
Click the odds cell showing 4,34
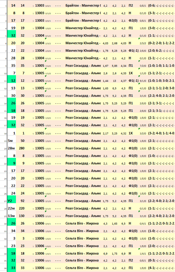coord(123,66)
